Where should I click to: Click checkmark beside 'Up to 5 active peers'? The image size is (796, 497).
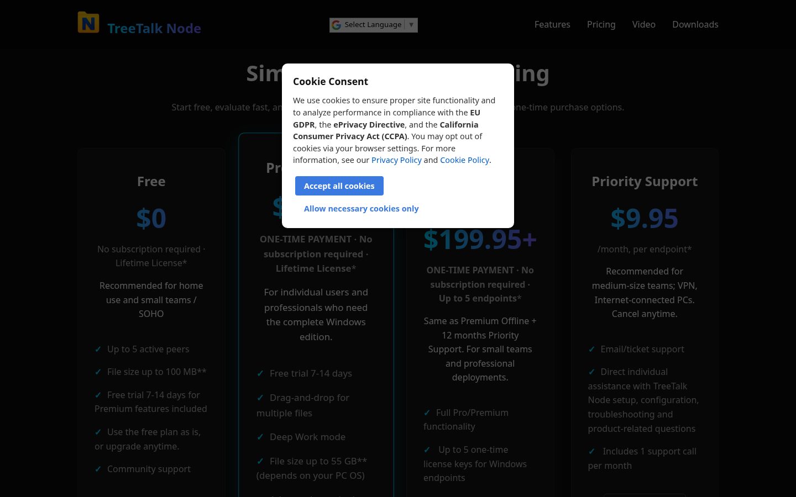(98, 350)
